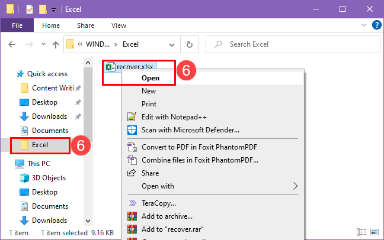Viewport: 384px width, 240px height.
Task: Open pinned Downloads under Quick access
Action: [x=50, y=116]
